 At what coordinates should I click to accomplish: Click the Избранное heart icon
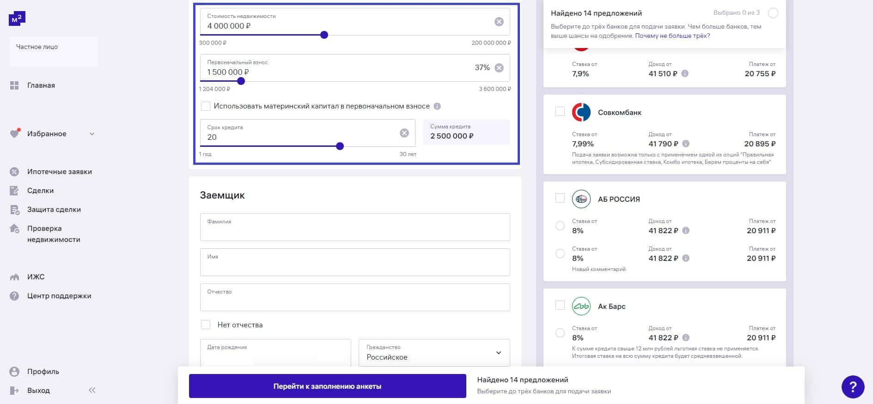coord(15,133)
